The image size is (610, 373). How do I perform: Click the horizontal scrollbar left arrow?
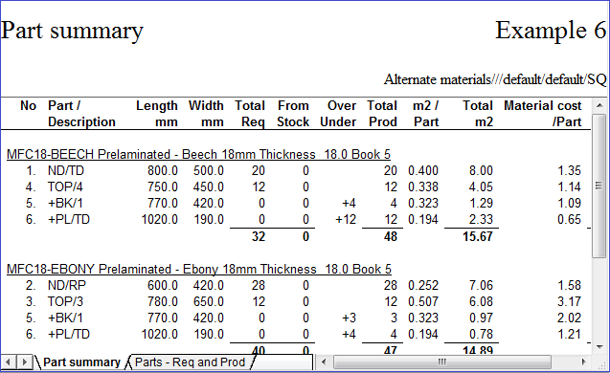point(324,362)
